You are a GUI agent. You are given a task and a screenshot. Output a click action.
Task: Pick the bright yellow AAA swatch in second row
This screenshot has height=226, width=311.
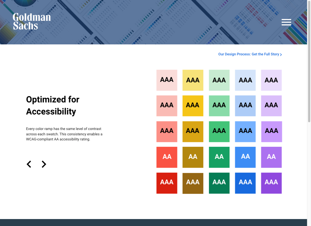tap(193, 106)
